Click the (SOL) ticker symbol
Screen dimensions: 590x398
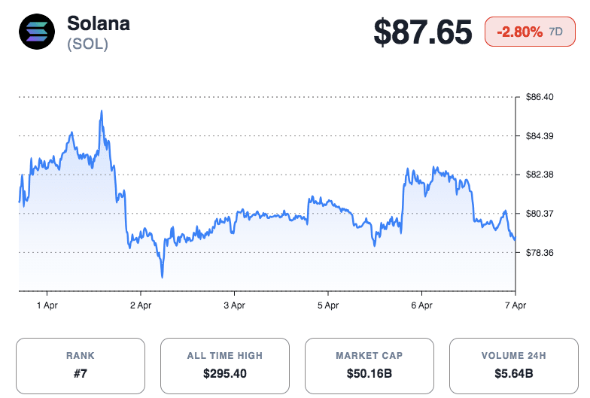tap(88, 44)
